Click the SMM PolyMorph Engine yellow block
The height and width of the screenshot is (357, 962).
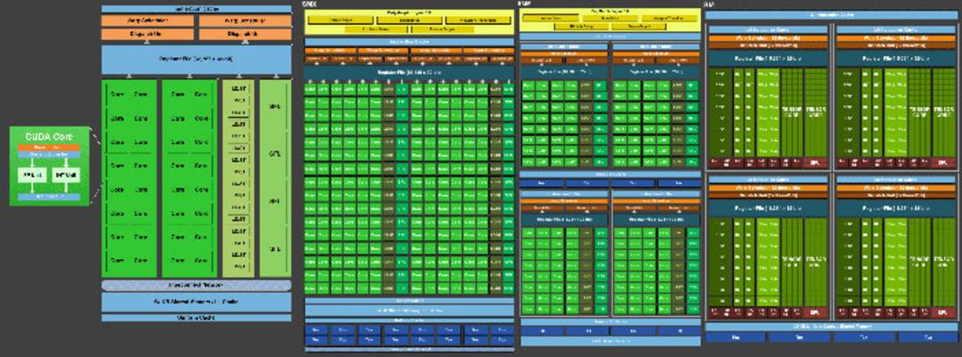(610, 20)
